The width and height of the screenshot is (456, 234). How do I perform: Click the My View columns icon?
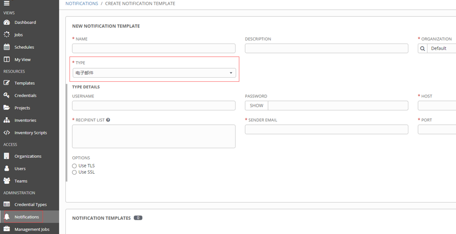[7, 59]
